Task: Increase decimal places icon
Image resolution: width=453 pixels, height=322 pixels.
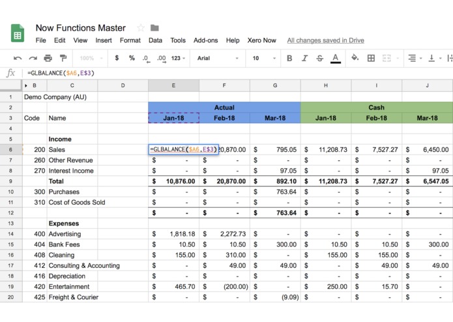Action: pos(162,59)
